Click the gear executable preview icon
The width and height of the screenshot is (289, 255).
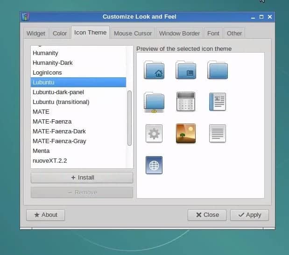click(154, 133)
